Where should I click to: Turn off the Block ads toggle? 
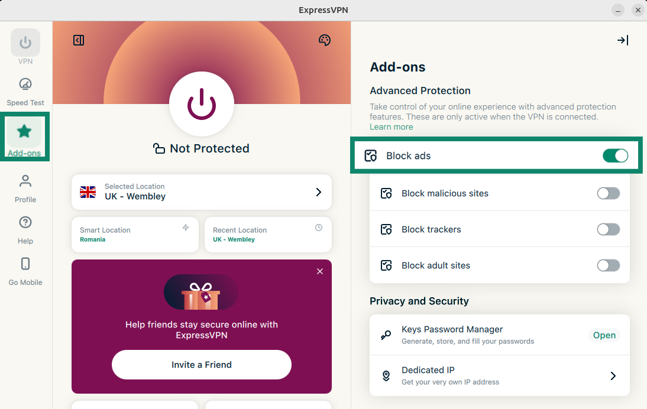(x=615, y=156)
